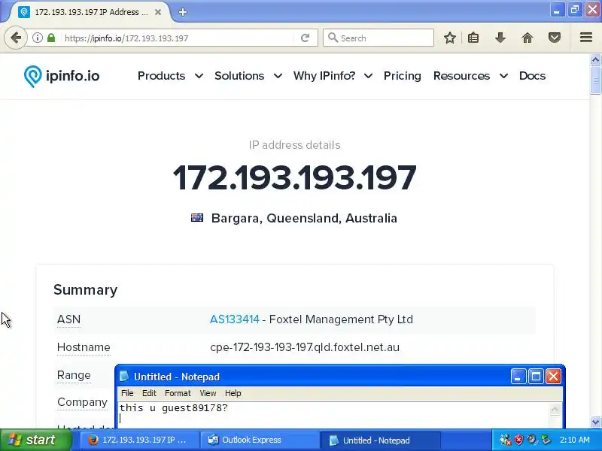
Task: Click the Summary section heading
Action: tap(85, 290)
